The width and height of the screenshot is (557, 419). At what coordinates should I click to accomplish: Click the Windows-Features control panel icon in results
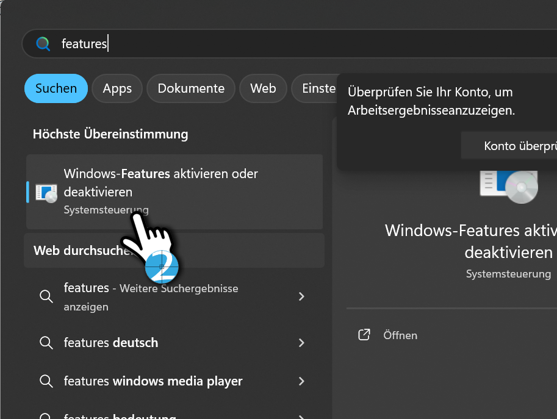click(x=46, y=193)
